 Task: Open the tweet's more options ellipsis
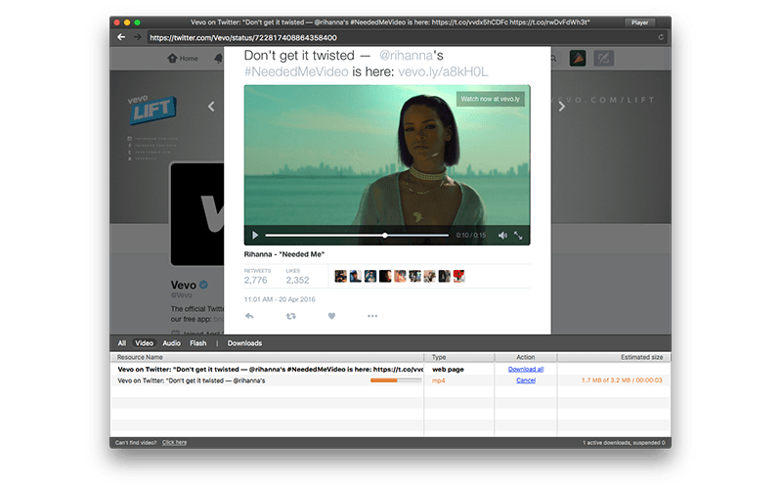[x=372, y=316]
